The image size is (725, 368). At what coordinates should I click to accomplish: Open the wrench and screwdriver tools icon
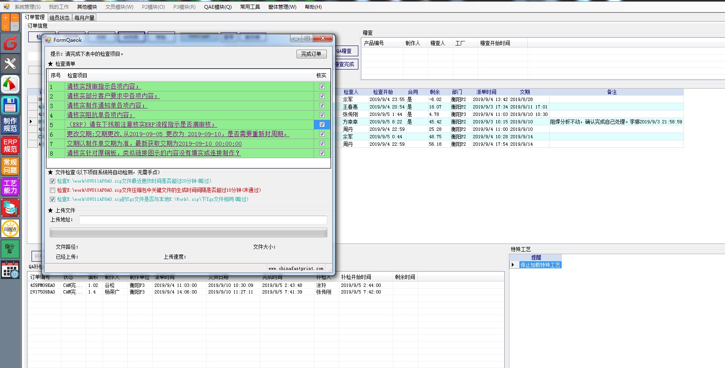(x=10, y=64)
